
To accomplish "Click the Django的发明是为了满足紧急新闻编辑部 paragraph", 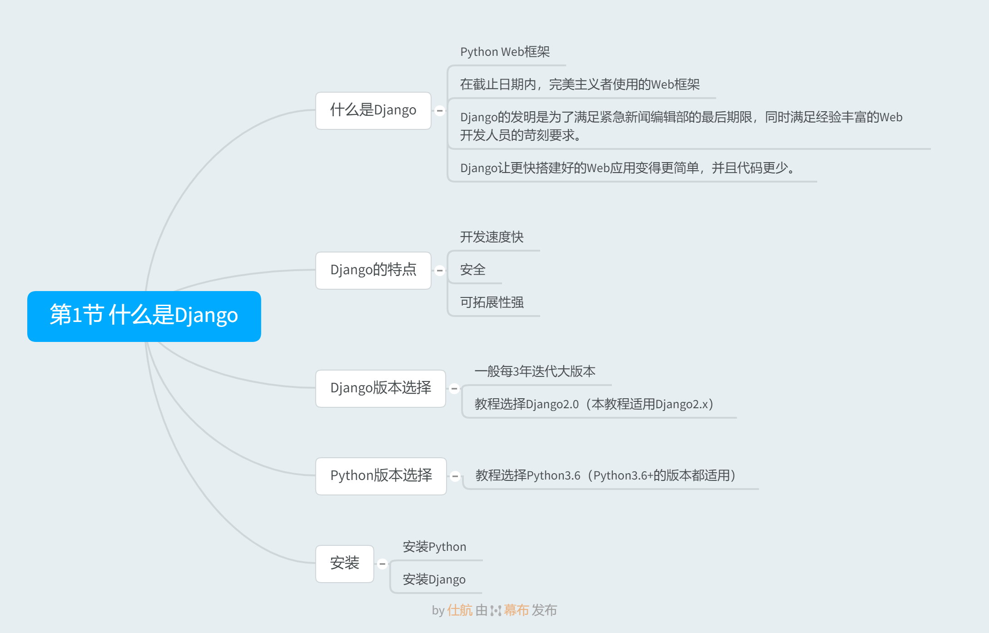I will click(x=681, y=126).
